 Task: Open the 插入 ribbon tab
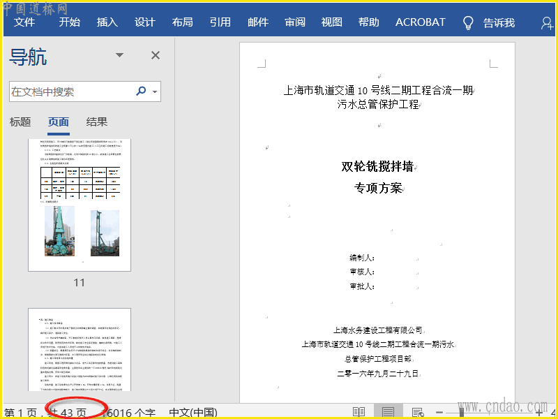click(107, 22)
